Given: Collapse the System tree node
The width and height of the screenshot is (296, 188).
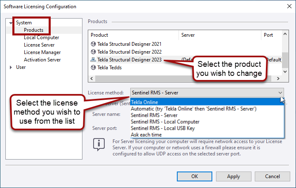Looking at the screenshot, I should (11, 23).
